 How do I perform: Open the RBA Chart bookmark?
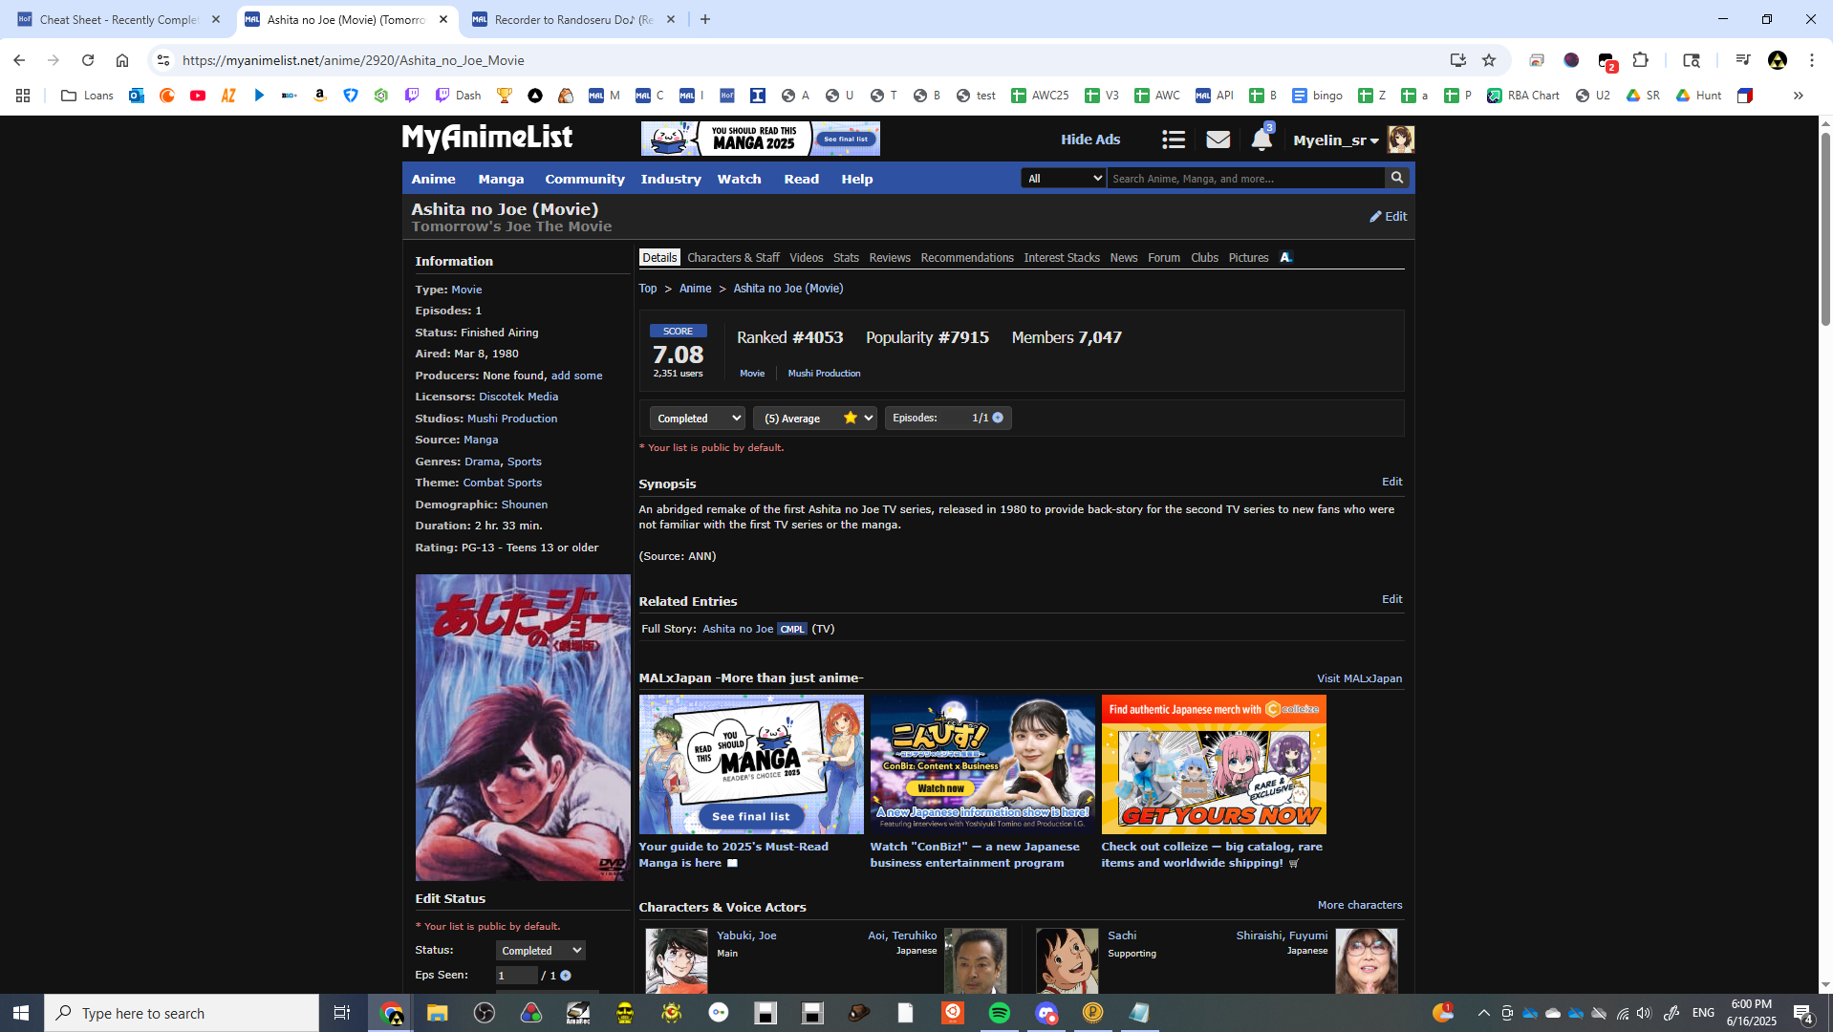(1523, 96)
